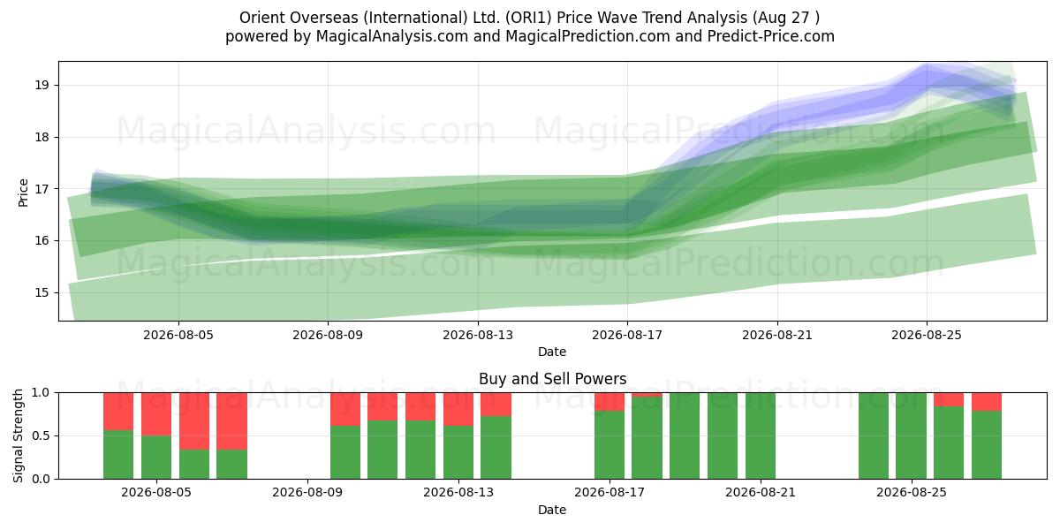Click 2026-08-21 date tick on Buy and Sell chart
Screen dimensions: 1060x530
pyautogui.click(x=761, y=493)
